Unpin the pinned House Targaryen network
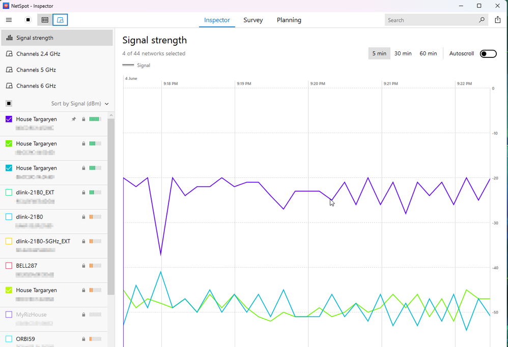Viewport: 508px width, 347px height. tap(73, 119)
